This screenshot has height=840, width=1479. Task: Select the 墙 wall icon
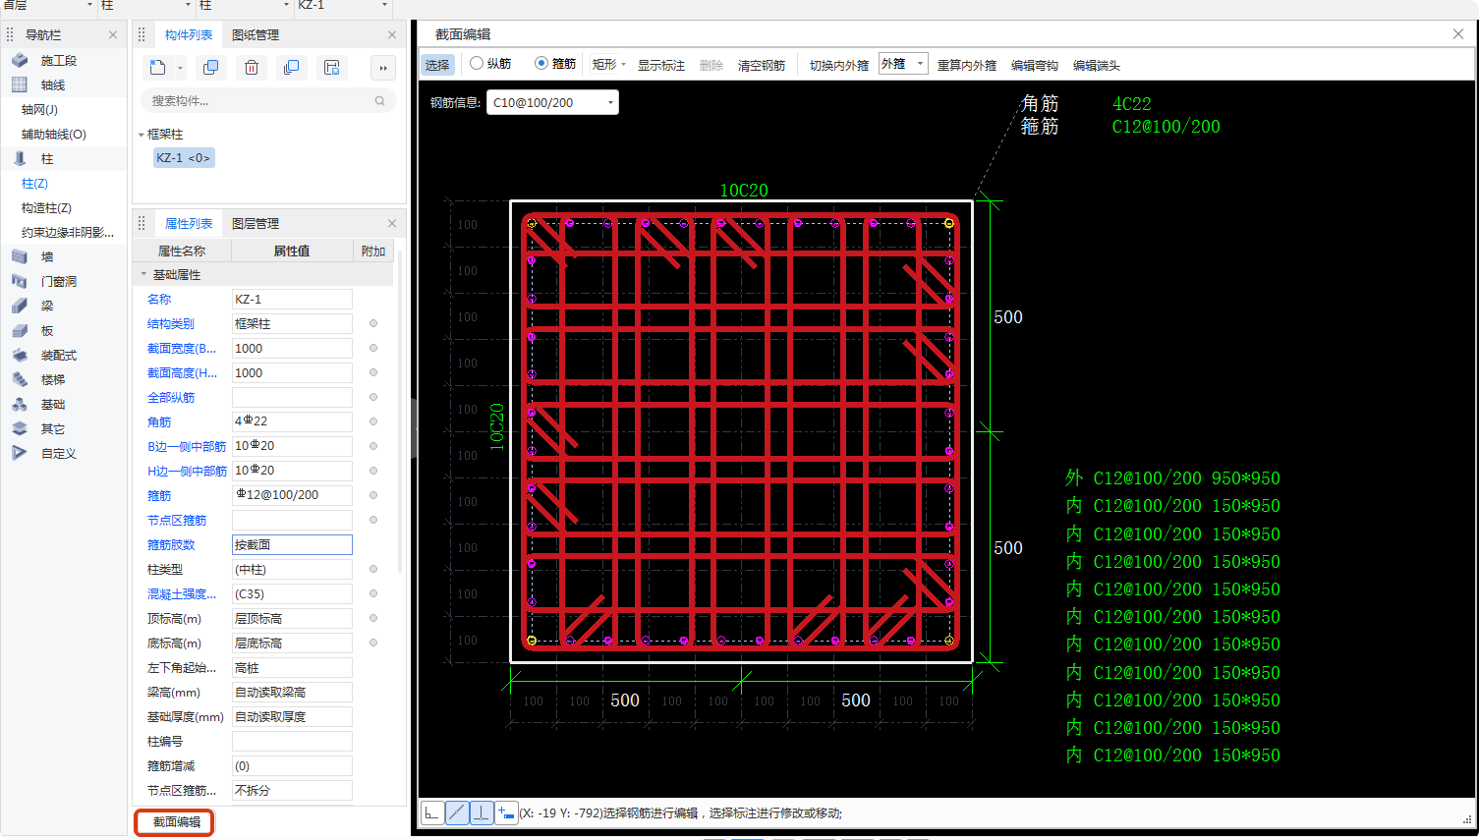pos(20,256)
